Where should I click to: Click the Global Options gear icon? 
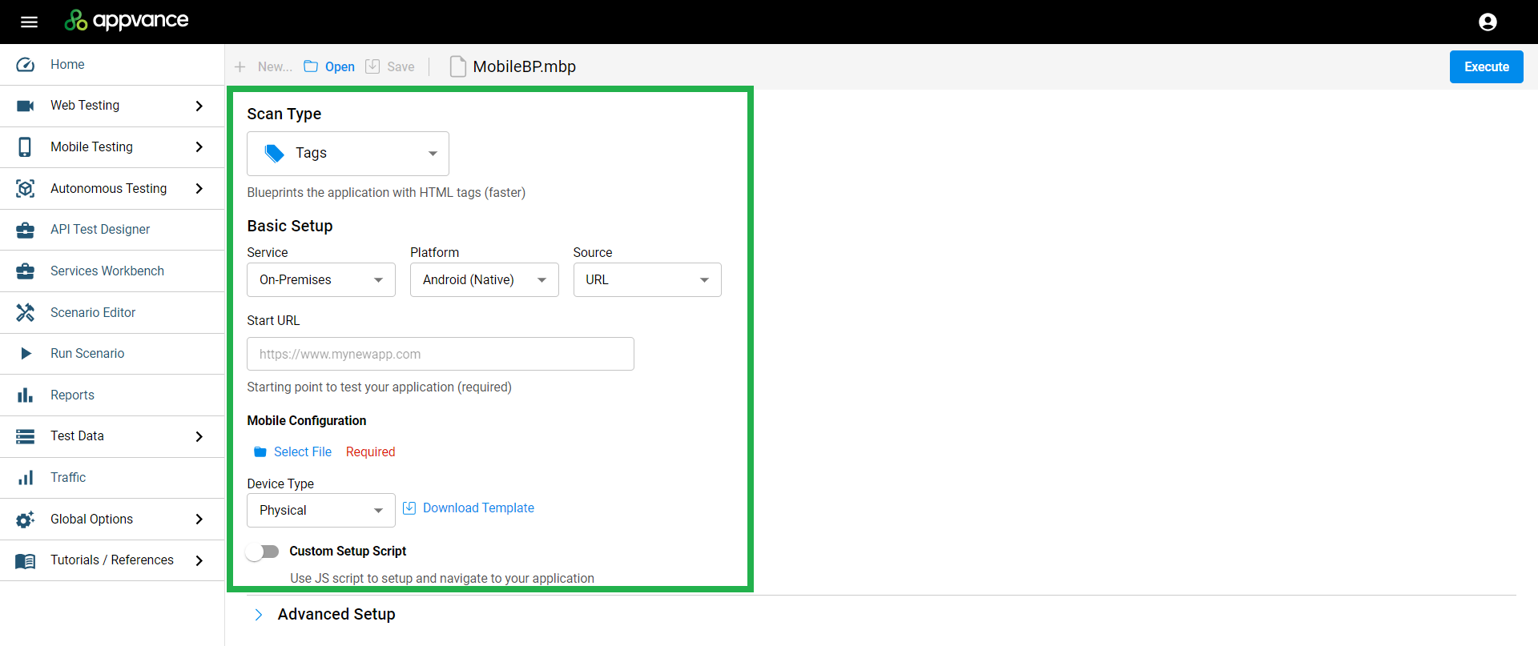(x=26, y=520)
